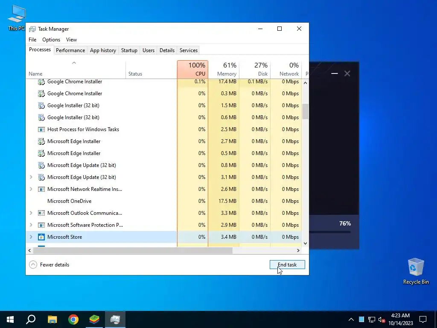Switch to the App history tab
437x328 pixels.
pyautogui.click(x=103, y=50)
